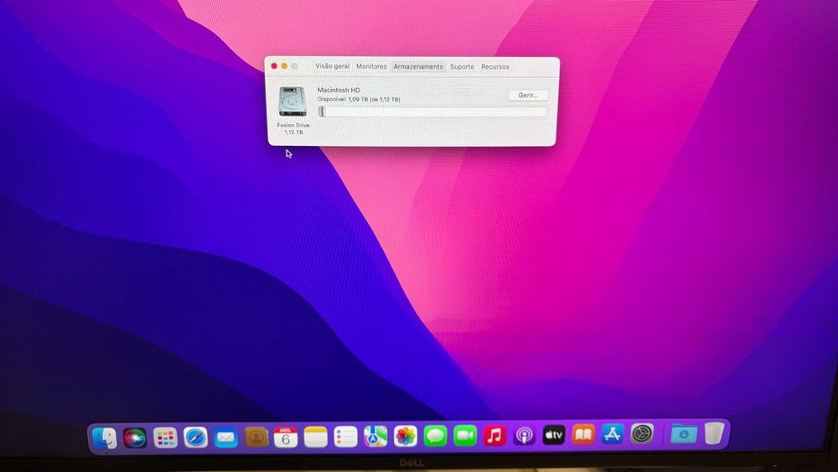
Task: Select the Armazenamento tab
Action: coord(418,67)
